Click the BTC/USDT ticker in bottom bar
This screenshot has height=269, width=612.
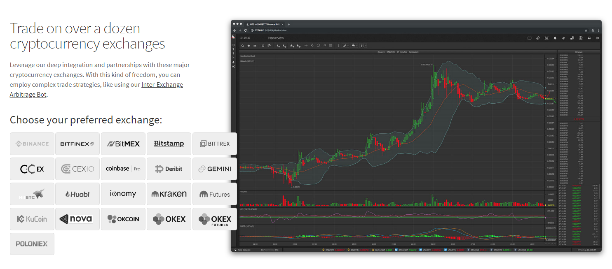(x=406, y=250)
